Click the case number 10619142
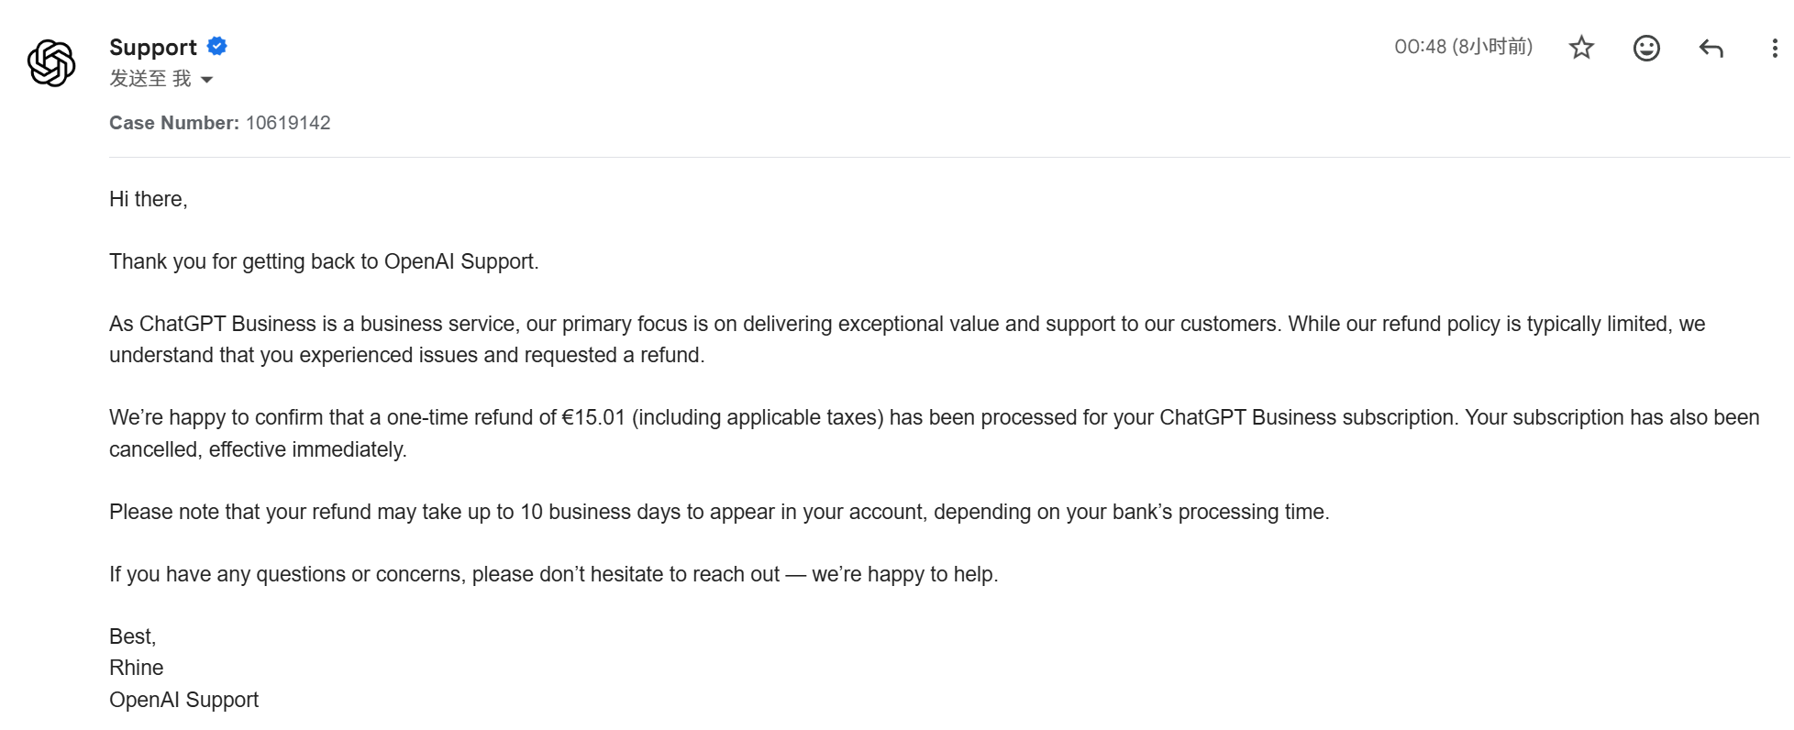The image size is (1794, 730). click(288, 123)
